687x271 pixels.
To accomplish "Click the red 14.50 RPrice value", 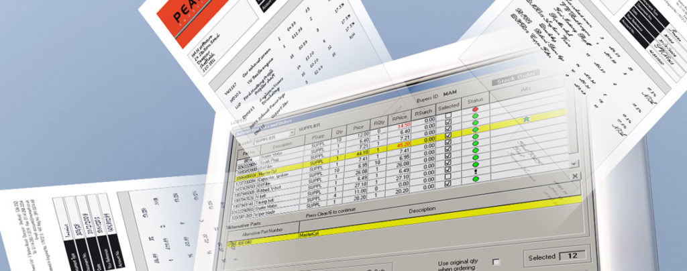I will [x=404, y=125].
